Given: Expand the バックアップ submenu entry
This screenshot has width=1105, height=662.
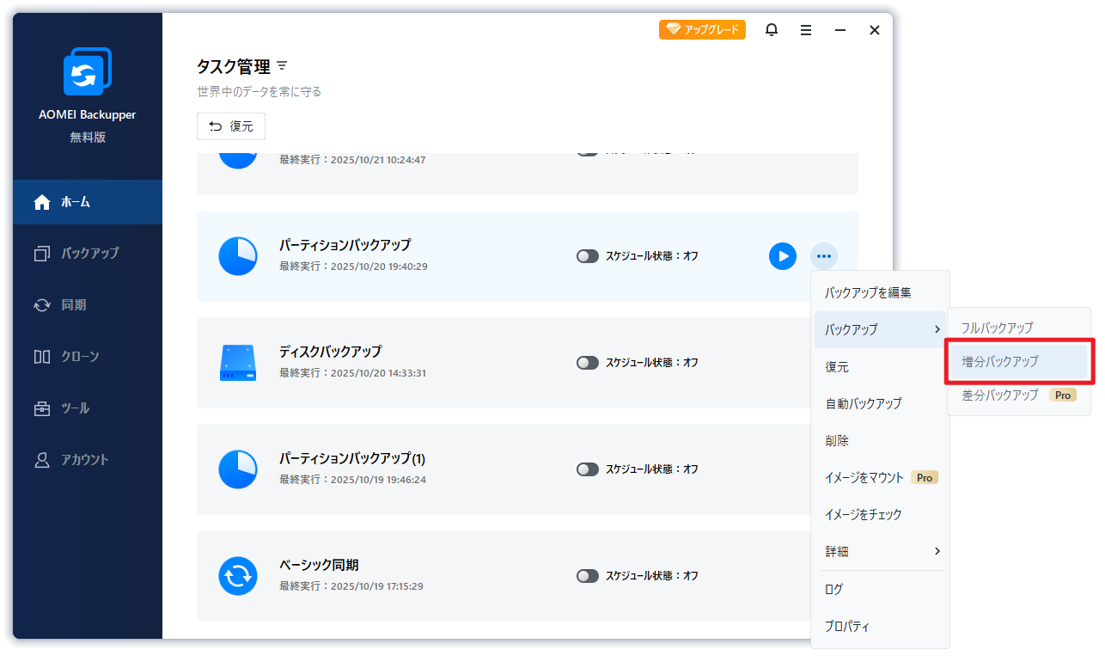Looking at the screenshot, I should pyautogui.click(x=880, y=329).
